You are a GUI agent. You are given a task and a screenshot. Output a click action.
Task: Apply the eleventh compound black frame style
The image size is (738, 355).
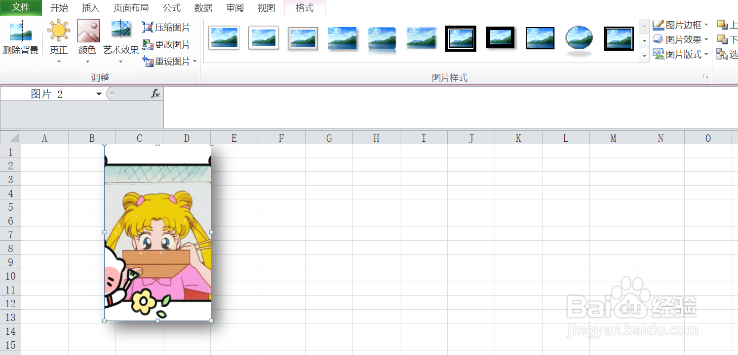[x=619, y=38]
